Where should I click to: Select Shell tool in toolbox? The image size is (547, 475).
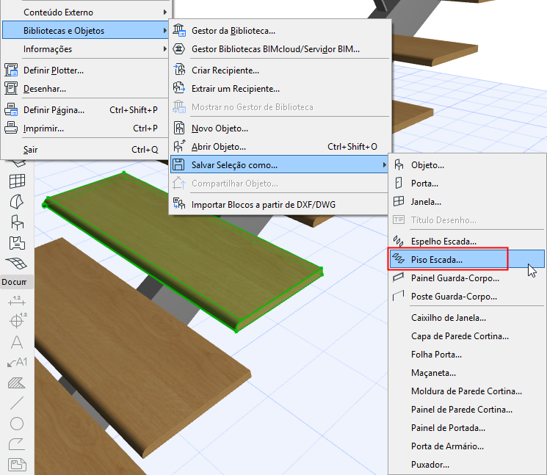tap(17, 202)
